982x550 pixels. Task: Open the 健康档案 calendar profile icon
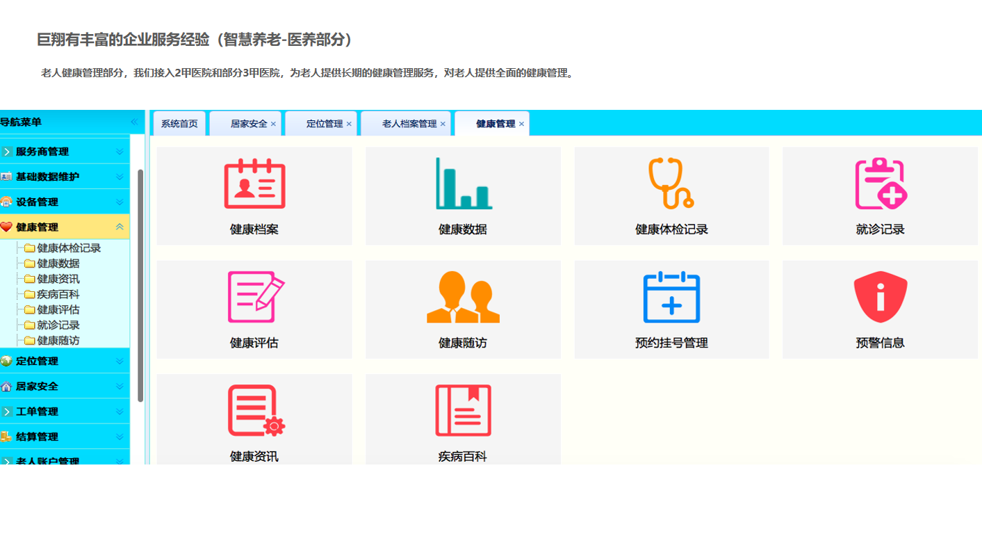(x=254, y=184)
